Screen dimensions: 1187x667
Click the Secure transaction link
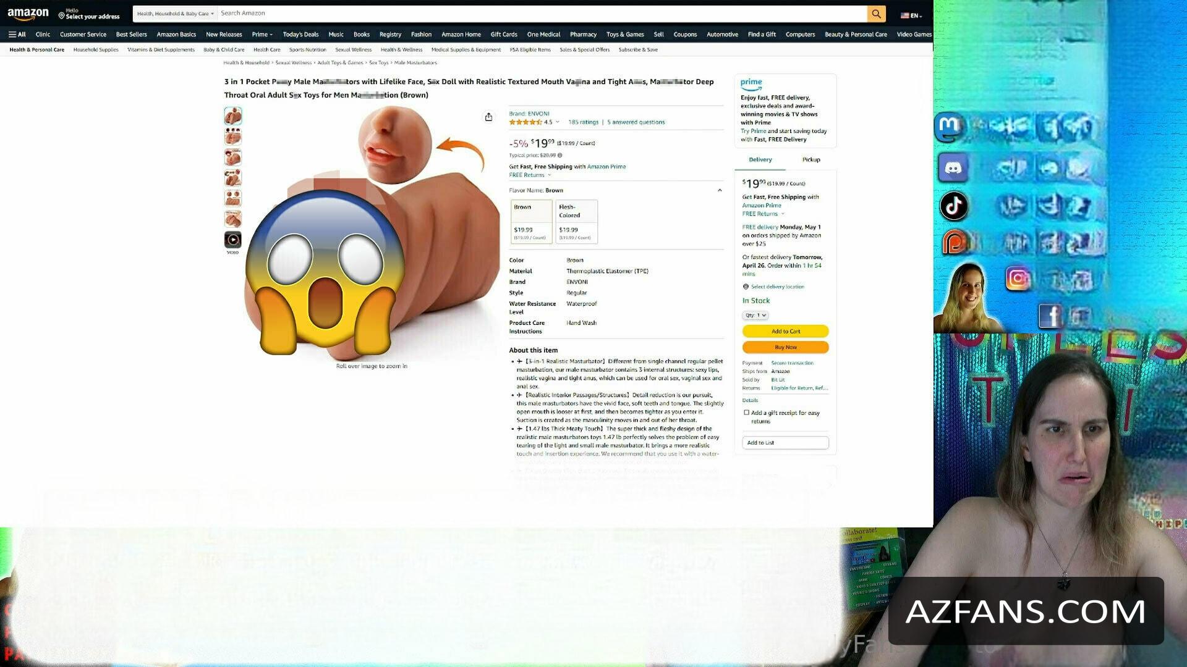pyautogui.click(x=792, y=363)
